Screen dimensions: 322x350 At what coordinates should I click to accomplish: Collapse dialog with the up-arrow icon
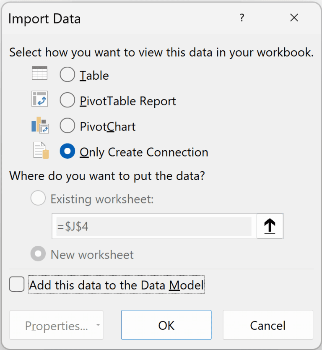tap(270, 226)
